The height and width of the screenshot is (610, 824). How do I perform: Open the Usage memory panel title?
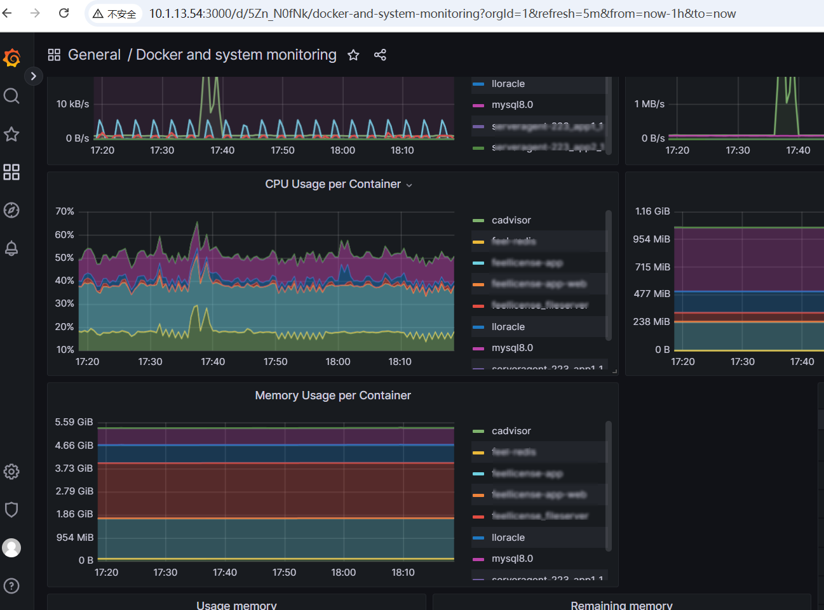point(236,606)
